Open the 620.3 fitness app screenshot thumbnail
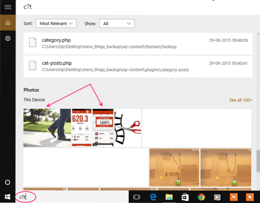 tap(81, 128)
